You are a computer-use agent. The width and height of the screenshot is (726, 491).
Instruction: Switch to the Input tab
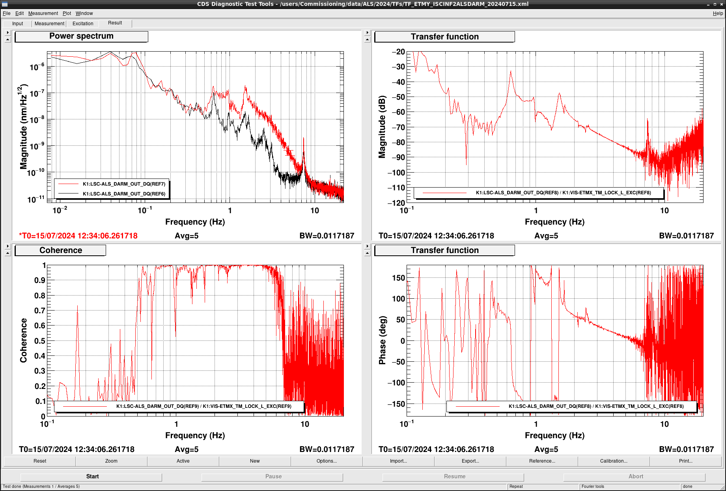coord(18,24)
